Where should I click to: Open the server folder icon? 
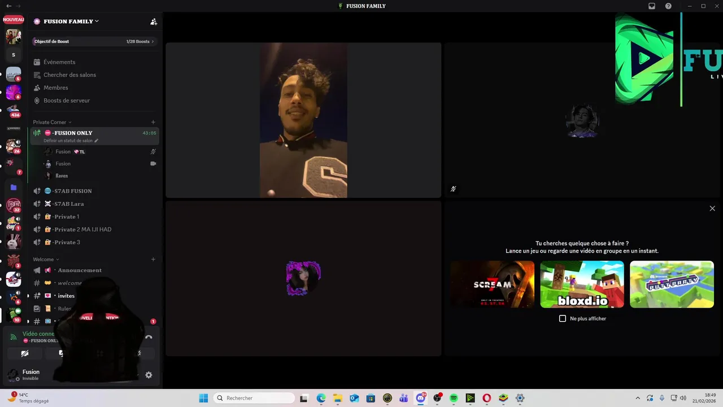click(x=14, y=187)
